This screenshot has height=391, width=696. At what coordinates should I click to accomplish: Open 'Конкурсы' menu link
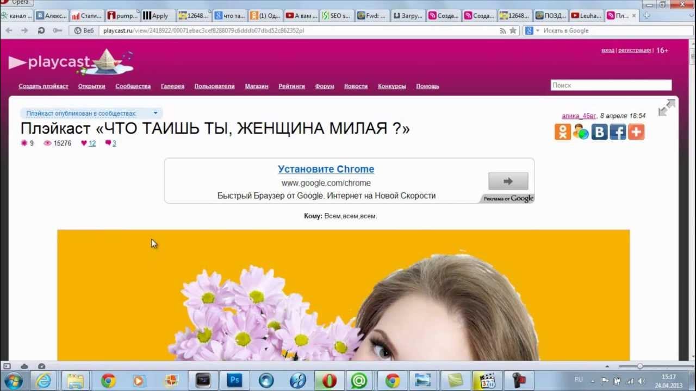392,86
